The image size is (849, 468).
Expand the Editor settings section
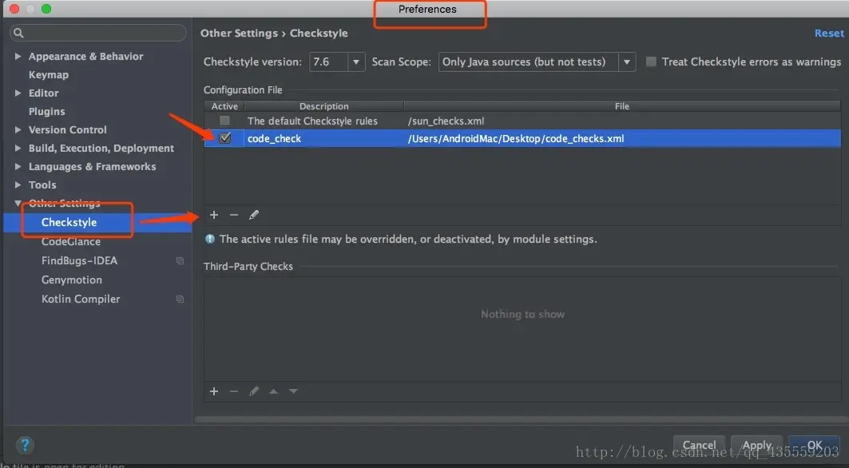[18, 93]
